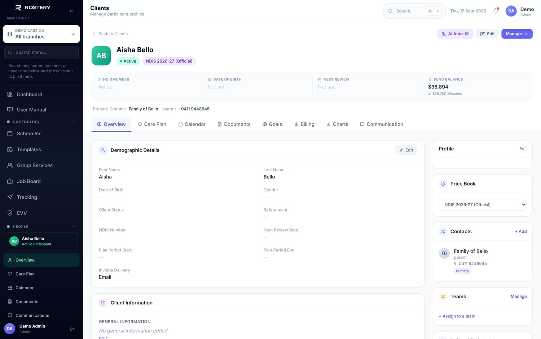Screen dimensions: 541x339
Task: Open the All branches selector
Action: click(x=41, y=34)
